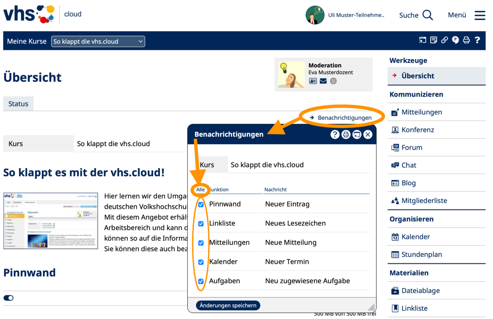Click the Menü label in header

(457, 15)
